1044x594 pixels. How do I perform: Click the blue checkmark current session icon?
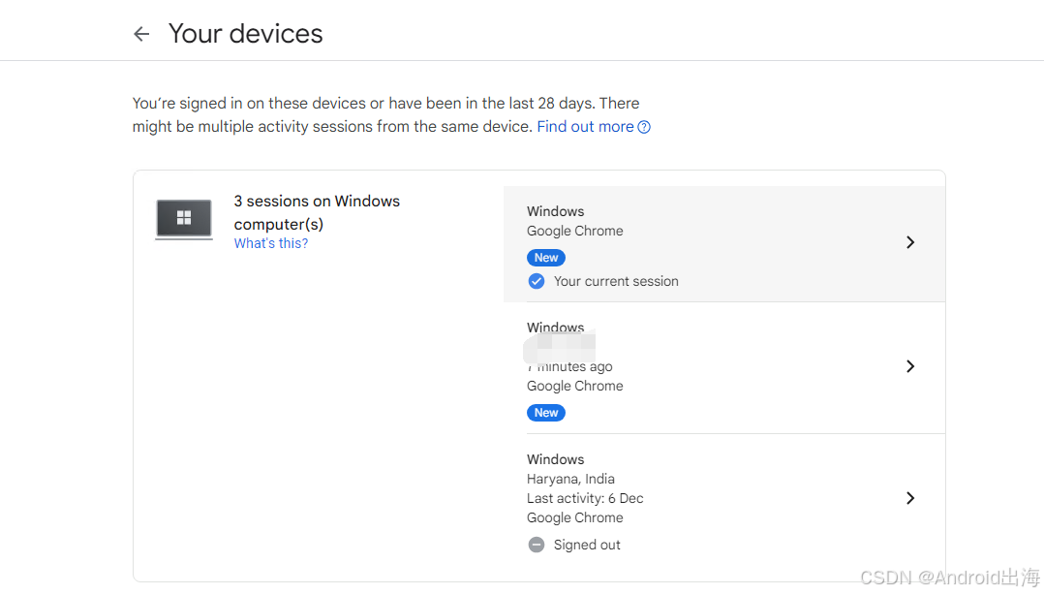pyautogui.click(x=537, y=281)
